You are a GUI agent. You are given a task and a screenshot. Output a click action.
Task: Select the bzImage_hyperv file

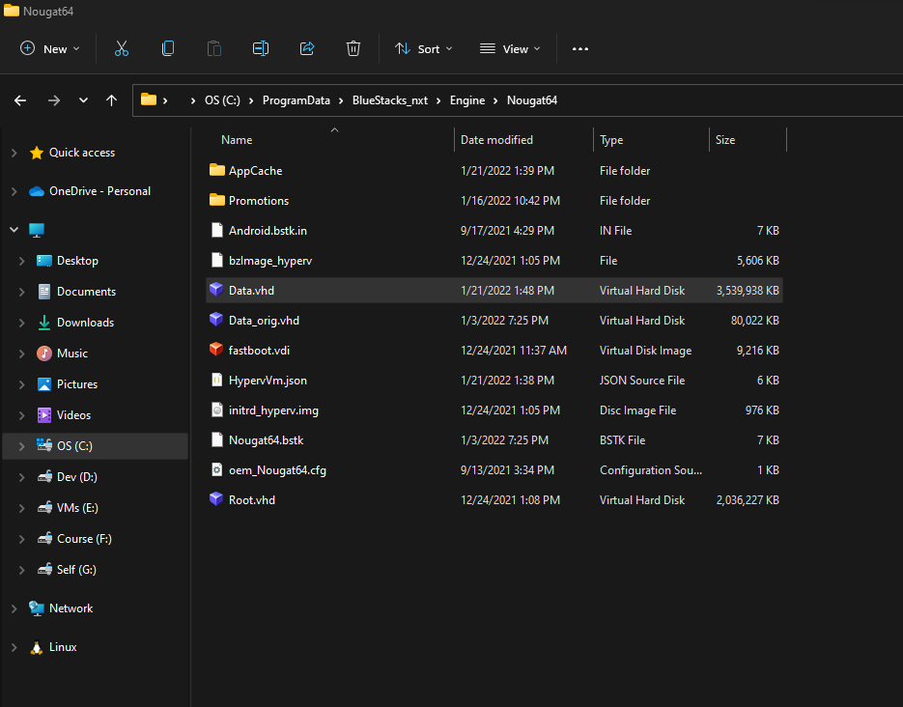tap(494, 260)
